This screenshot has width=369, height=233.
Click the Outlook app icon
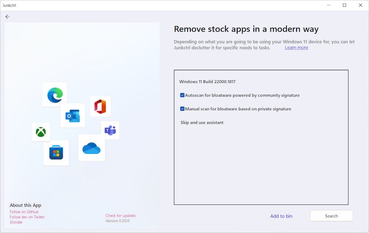73,116
